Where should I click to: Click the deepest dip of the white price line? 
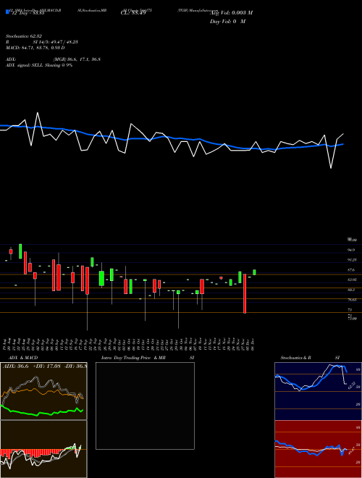[331, 168]
